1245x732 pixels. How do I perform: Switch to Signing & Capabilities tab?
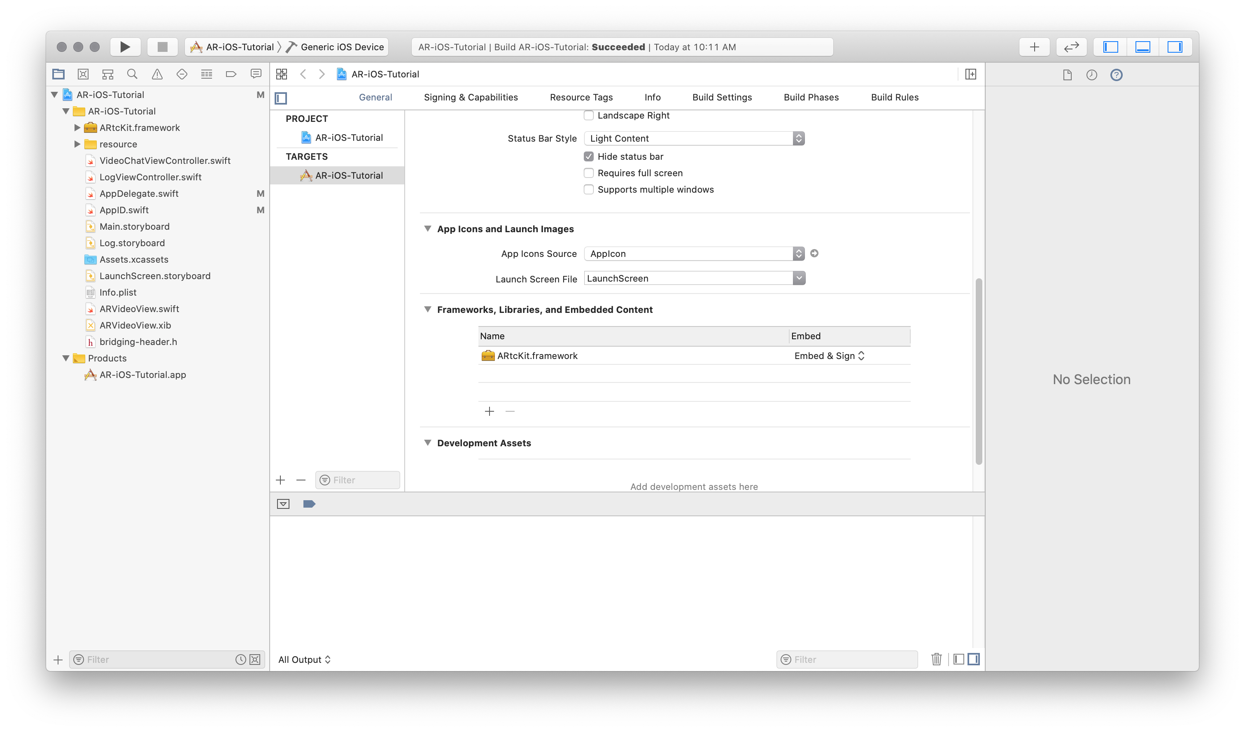pos(471,97)
